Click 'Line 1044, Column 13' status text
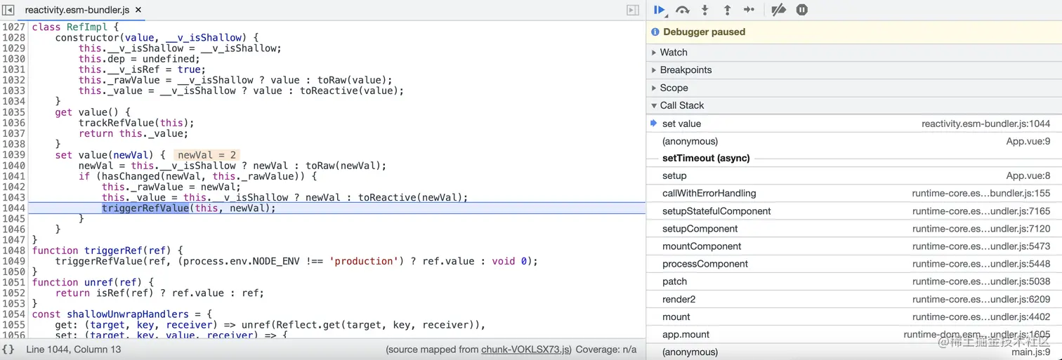This screenshot has width=1062, height=360. pyautogui.click(x=74, y=349)
